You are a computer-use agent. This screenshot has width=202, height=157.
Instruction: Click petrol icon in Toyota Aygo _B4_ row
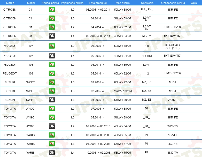[52, 117]
